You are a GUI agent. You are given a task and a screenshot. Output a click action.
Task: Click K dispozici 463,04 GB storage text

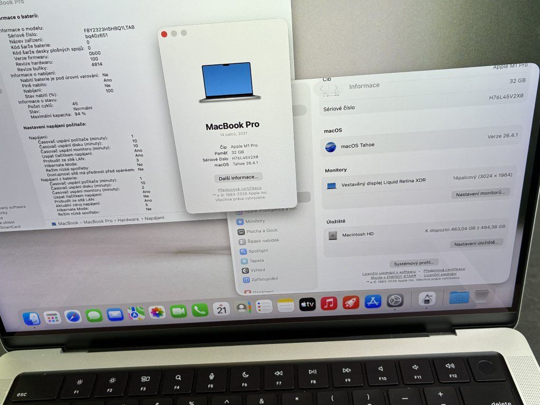click(465, 228)
